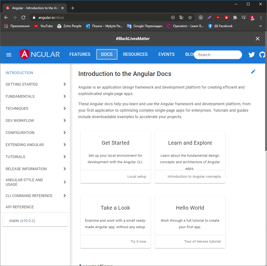
Task: Expand EXTENDING ANGULAR section
Action: (35, 145)
